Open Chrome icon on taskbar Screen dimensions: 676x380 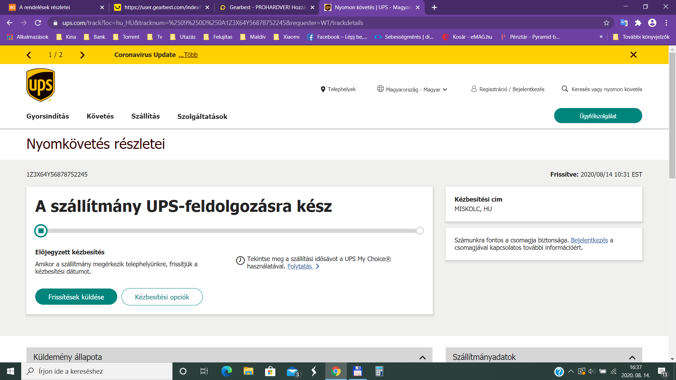(x=336, y=371)
